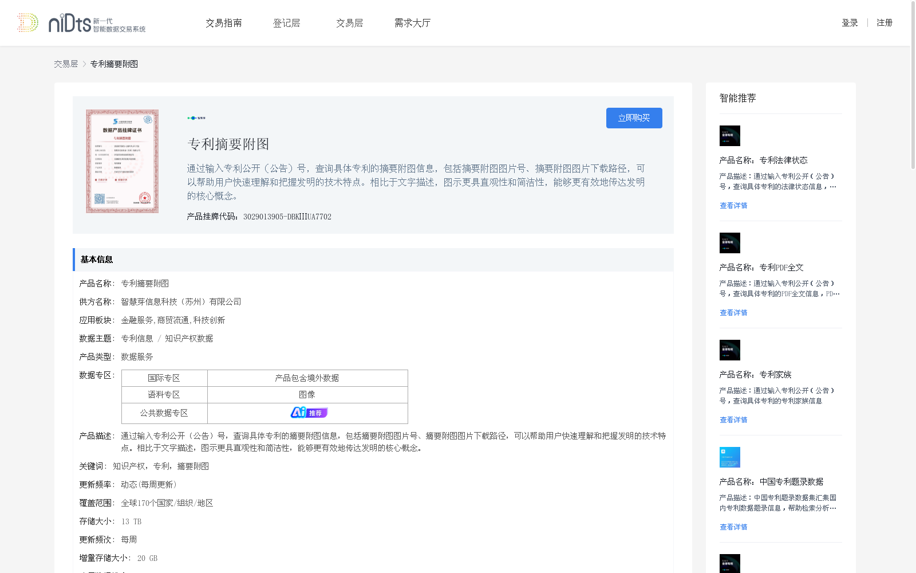916x573 pixels.
Task: Click the 动态(每周更新) frequency value
Action: [149, 485]
